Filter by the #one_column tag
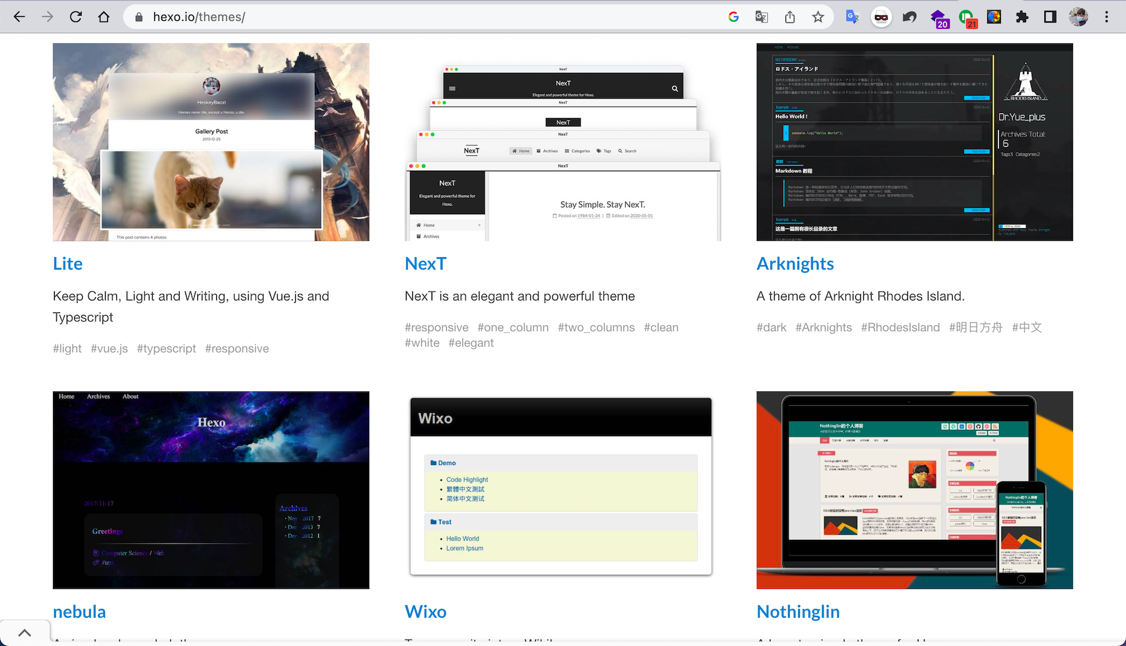The height and width of the screenshot is (646, 1126). click(513, 327)
